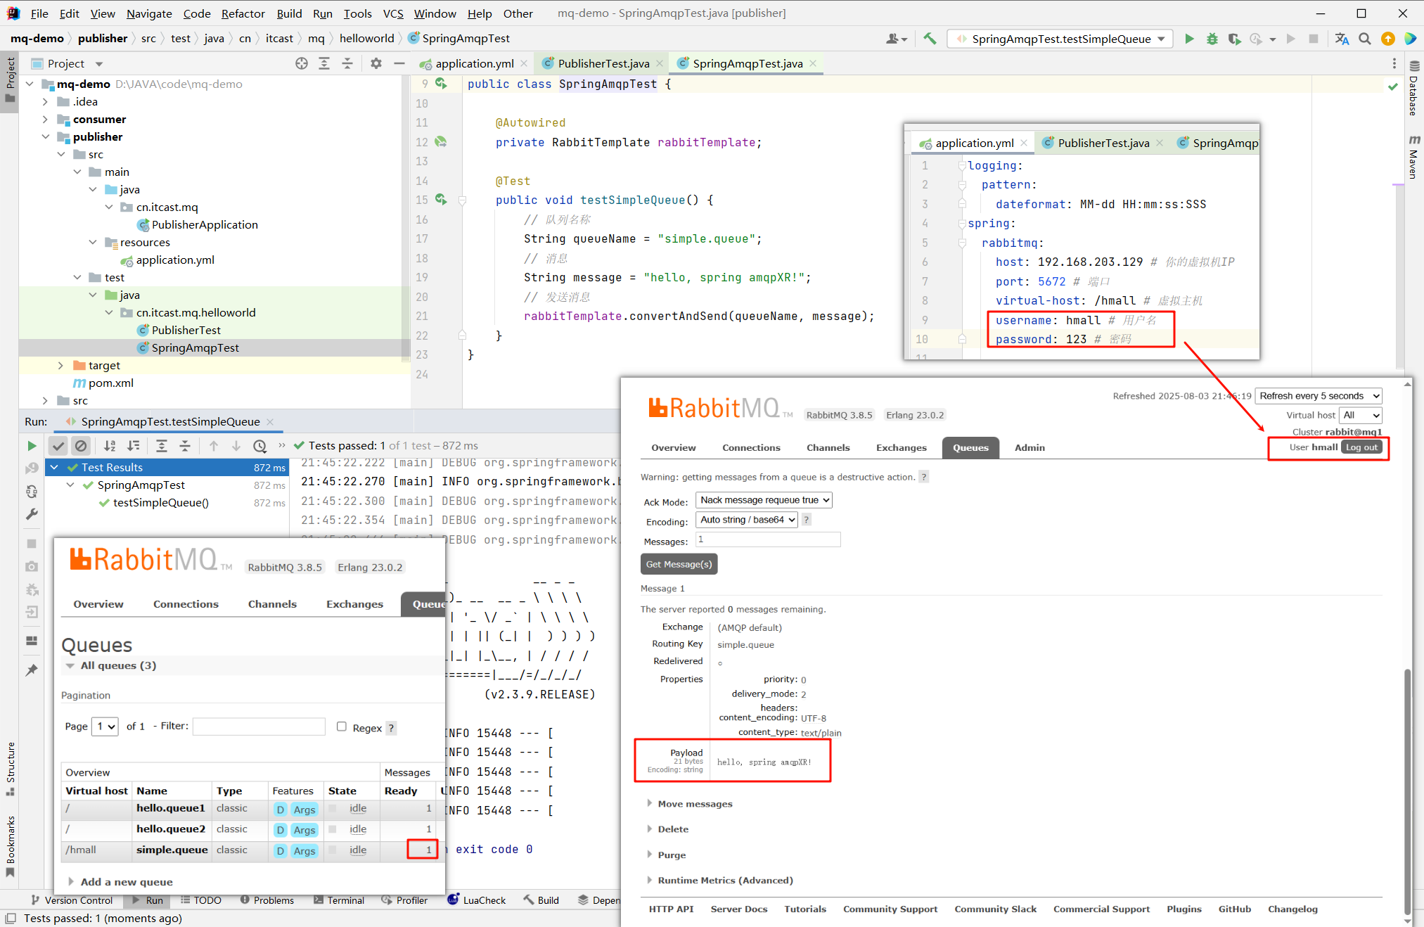The image size is (1424, 927).
Task: Open the Ack Mode dropdown
Action: (x=764, y=500)
